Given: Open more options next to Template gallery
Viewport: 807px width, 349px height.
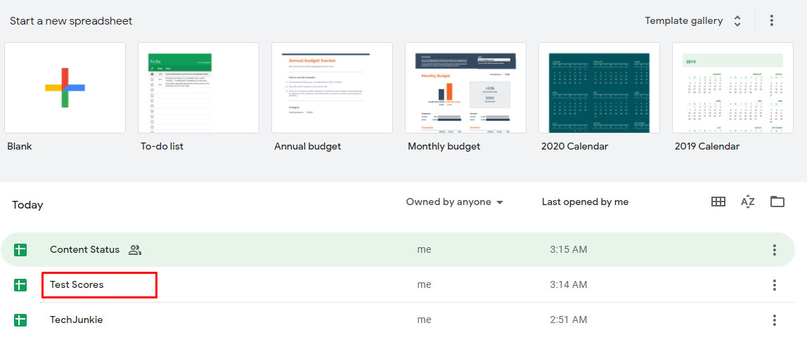Looking at the screenshot, I should click(x=771, y=20).
